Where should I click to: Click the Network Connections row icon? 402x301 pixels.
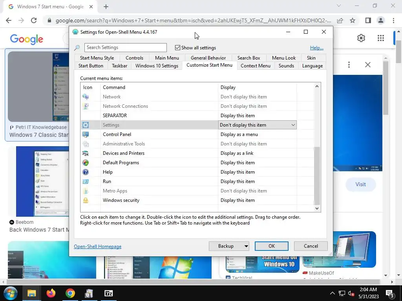pos(86,106)
